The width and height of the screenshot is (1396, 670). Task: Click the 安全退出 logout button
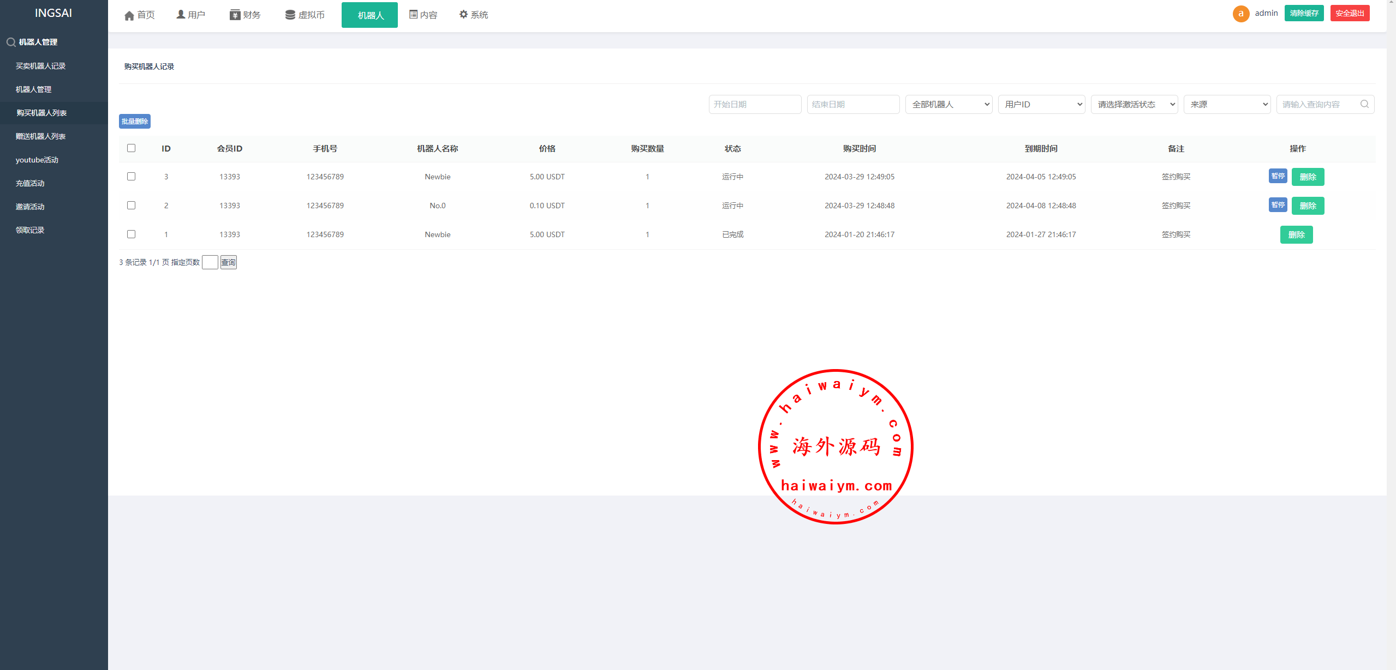point(1350,13)
